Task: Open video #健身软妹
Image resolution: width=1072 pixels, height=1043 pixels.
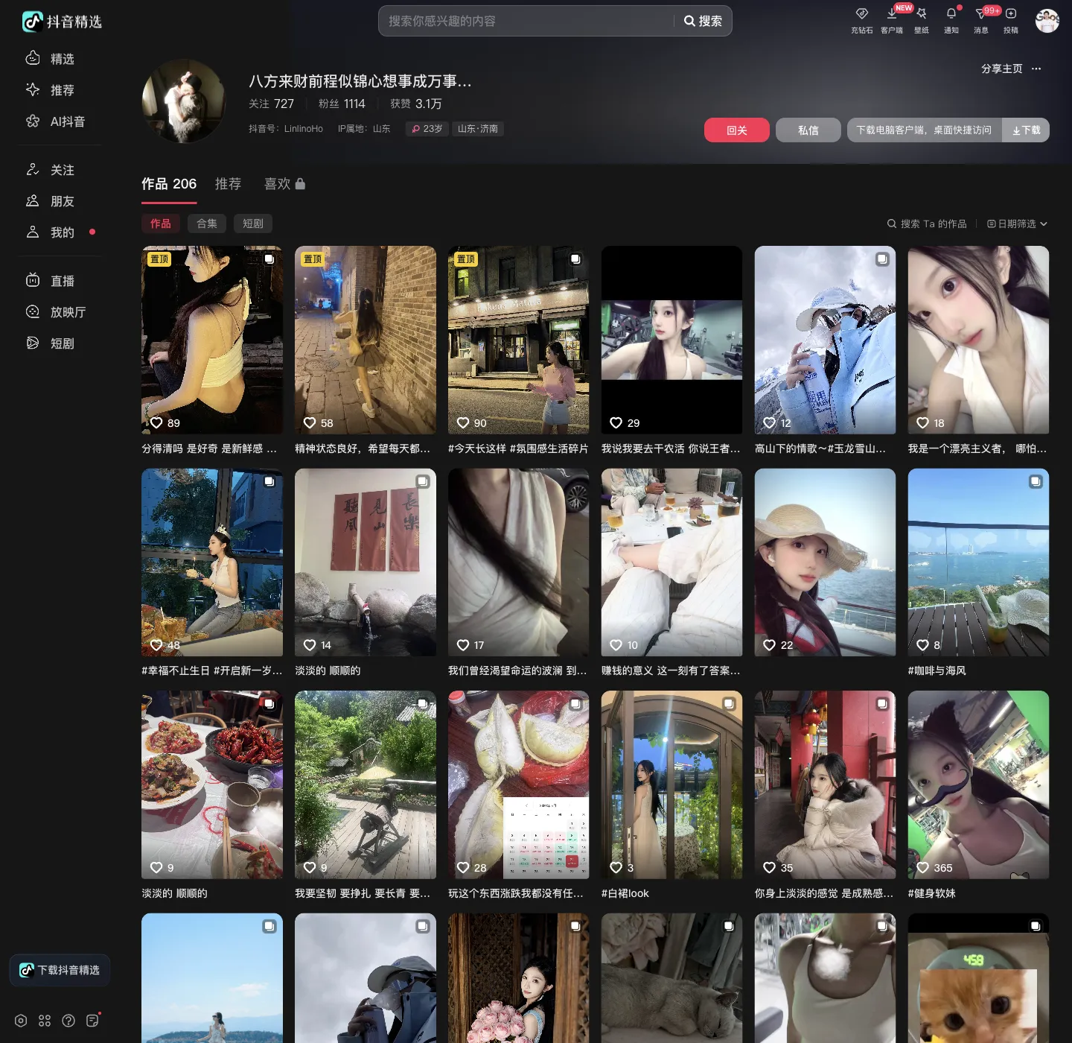Action: tap(979, 785)
